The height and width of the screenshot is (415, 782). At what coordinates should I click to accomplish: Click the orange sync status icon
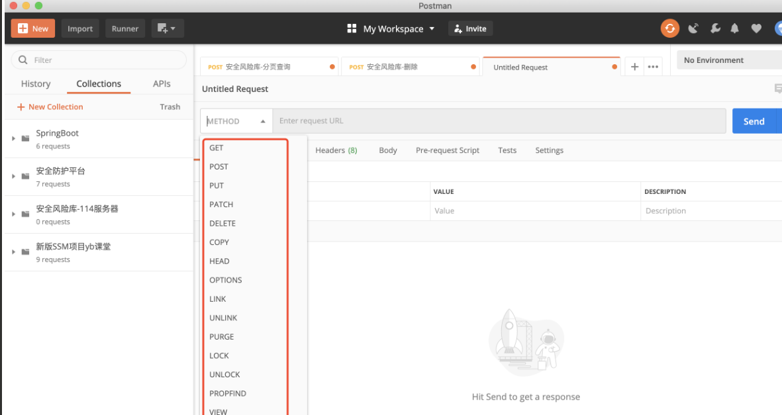point(670,28)
